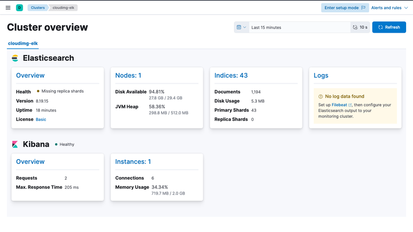Click the Missing replica shards health status

tap(60, 91)
